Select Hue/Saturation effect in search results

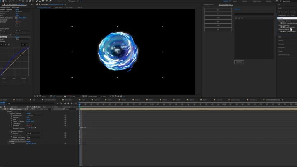coord(290,27)
